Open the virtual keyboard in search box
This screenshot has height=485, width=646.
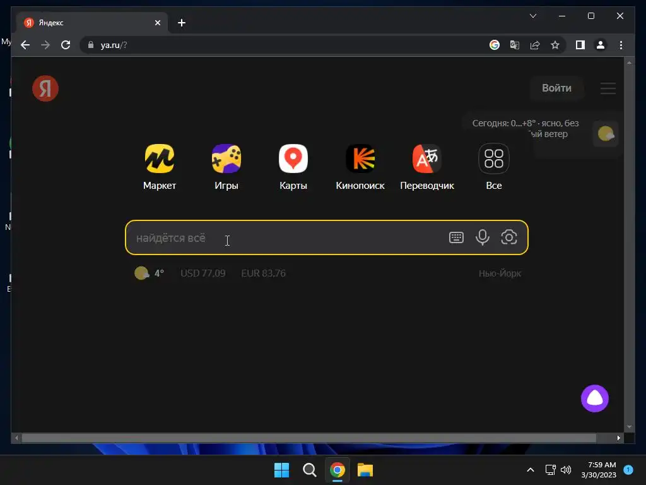456,237
